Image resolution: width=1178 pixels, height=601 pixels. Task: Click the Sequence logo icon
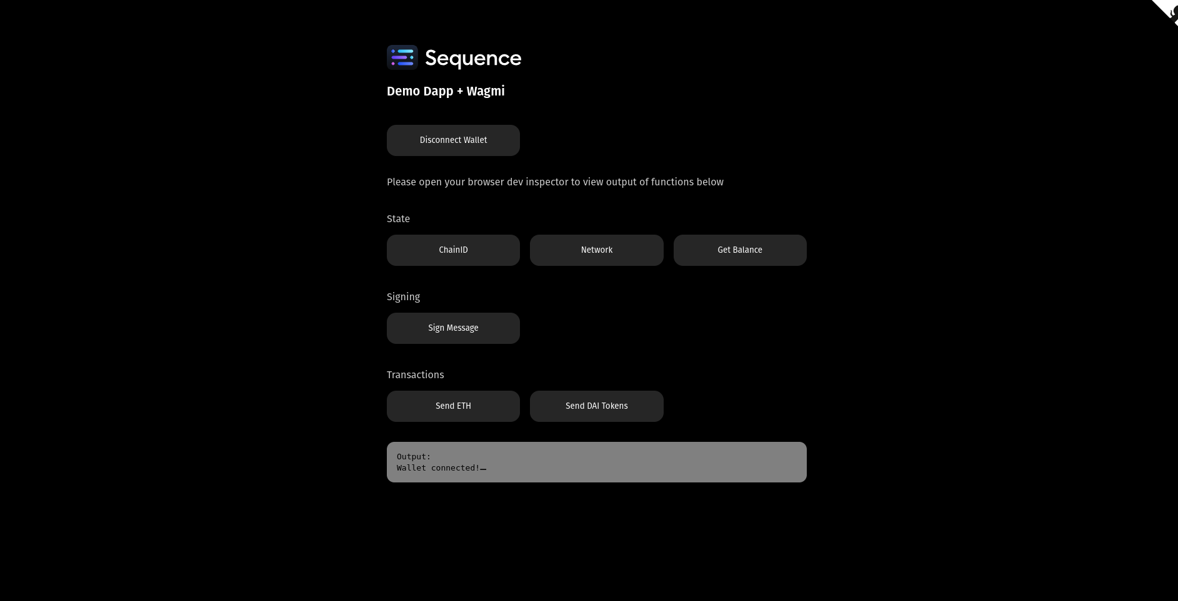point(402,57)
